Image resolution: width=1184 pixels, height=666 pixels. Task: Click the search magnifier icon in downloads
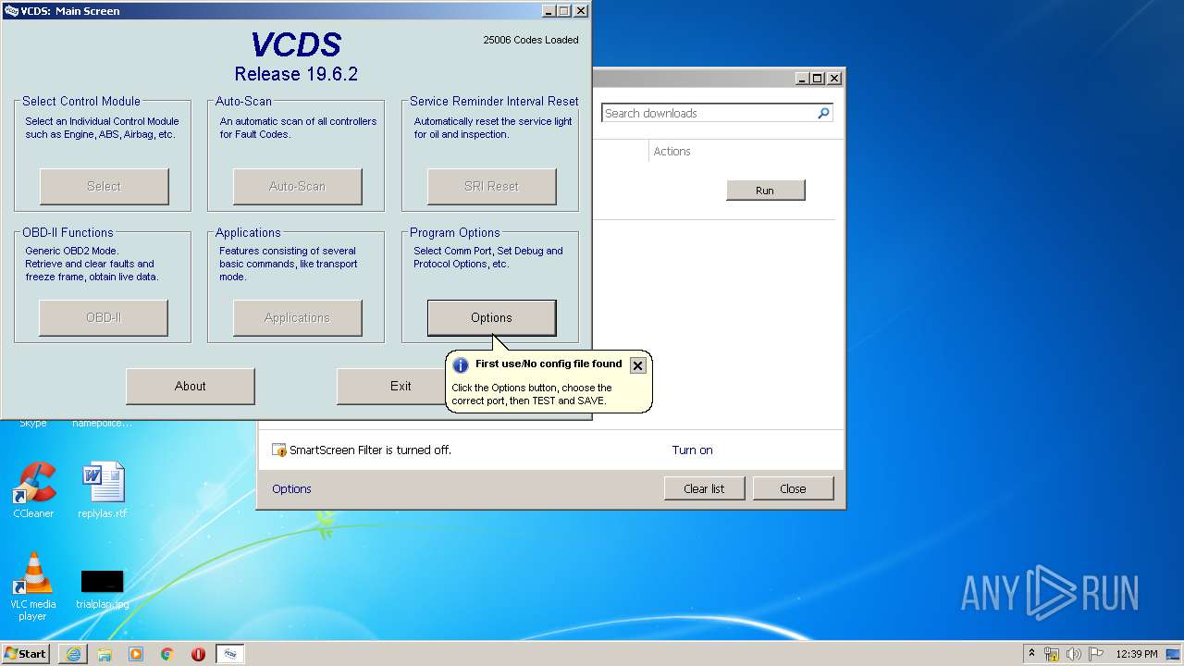[x=823, y=113]
